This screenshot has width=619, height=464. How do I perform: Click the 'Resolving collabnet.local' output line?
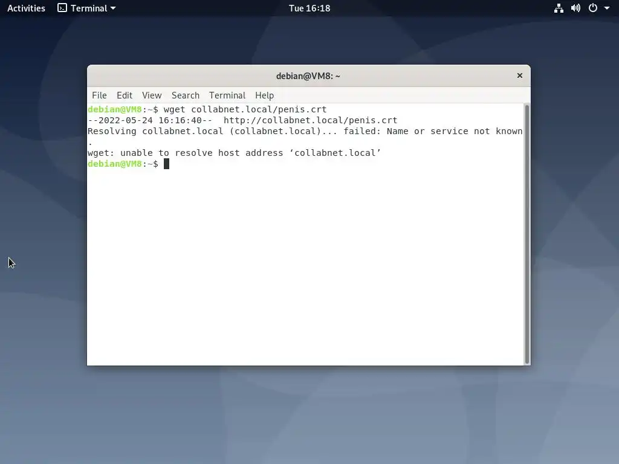pyautogui.click(x=305, y=131)
